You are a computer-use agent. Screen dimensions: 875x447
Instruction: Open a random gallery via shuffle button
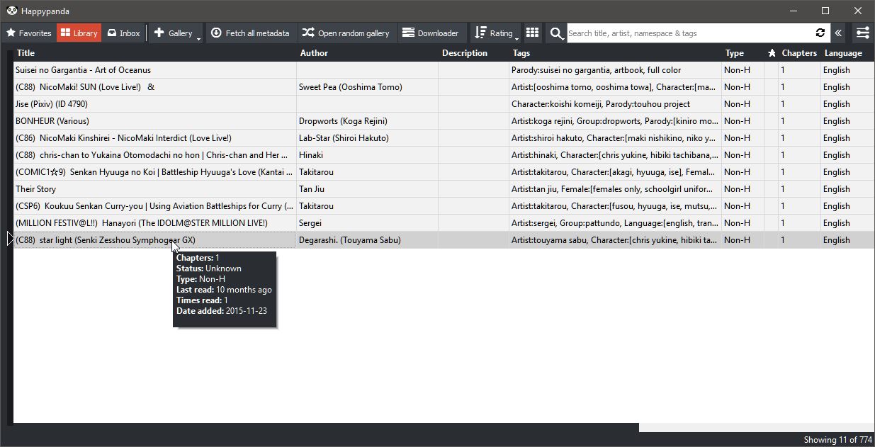[346, 33]
